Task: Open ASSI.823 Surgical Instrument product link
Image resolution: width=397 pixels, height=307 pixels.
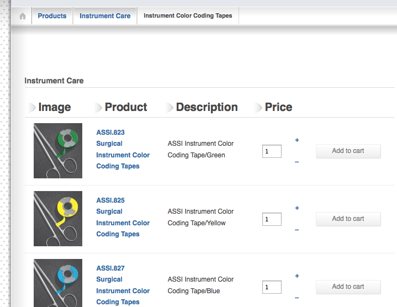Action: 123,149
